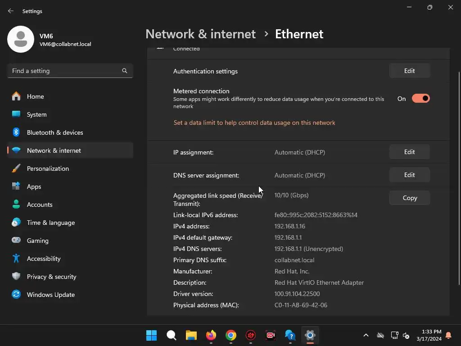Open the data limit settings link

click(254, 123)
